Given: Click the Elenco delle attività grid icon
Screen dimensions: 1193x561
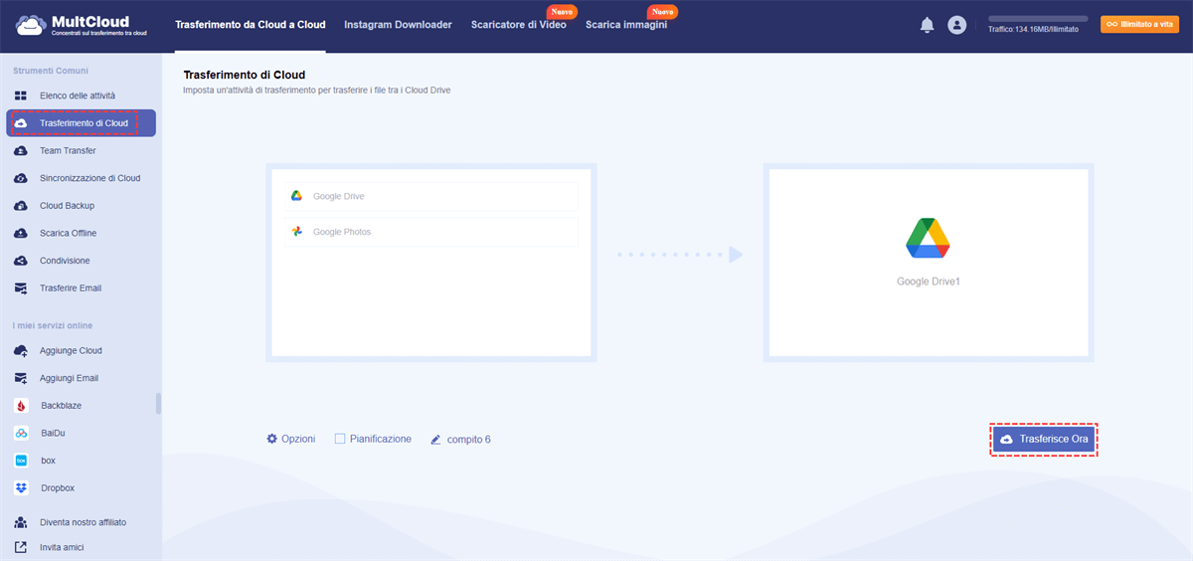Looking at the screenshot, I should (20, 95).
